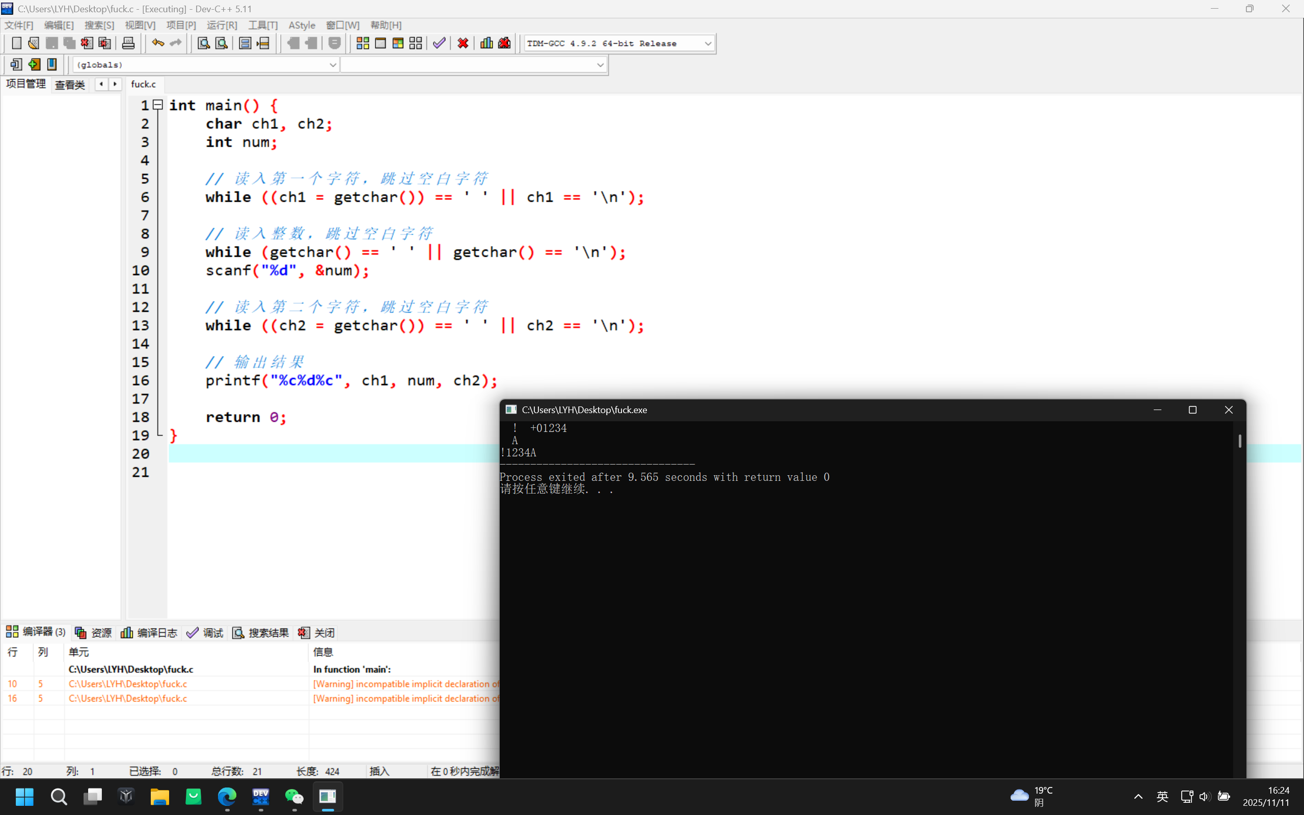Click the syntax check checkmark icon
The height and width of the screenshot is (815, 1304).
439,43
